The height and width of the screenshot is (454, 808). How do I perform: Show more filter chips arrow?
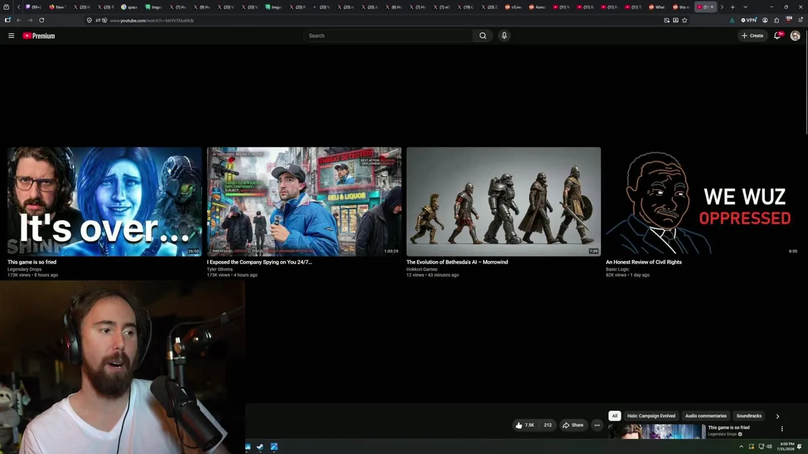[777, 416]
